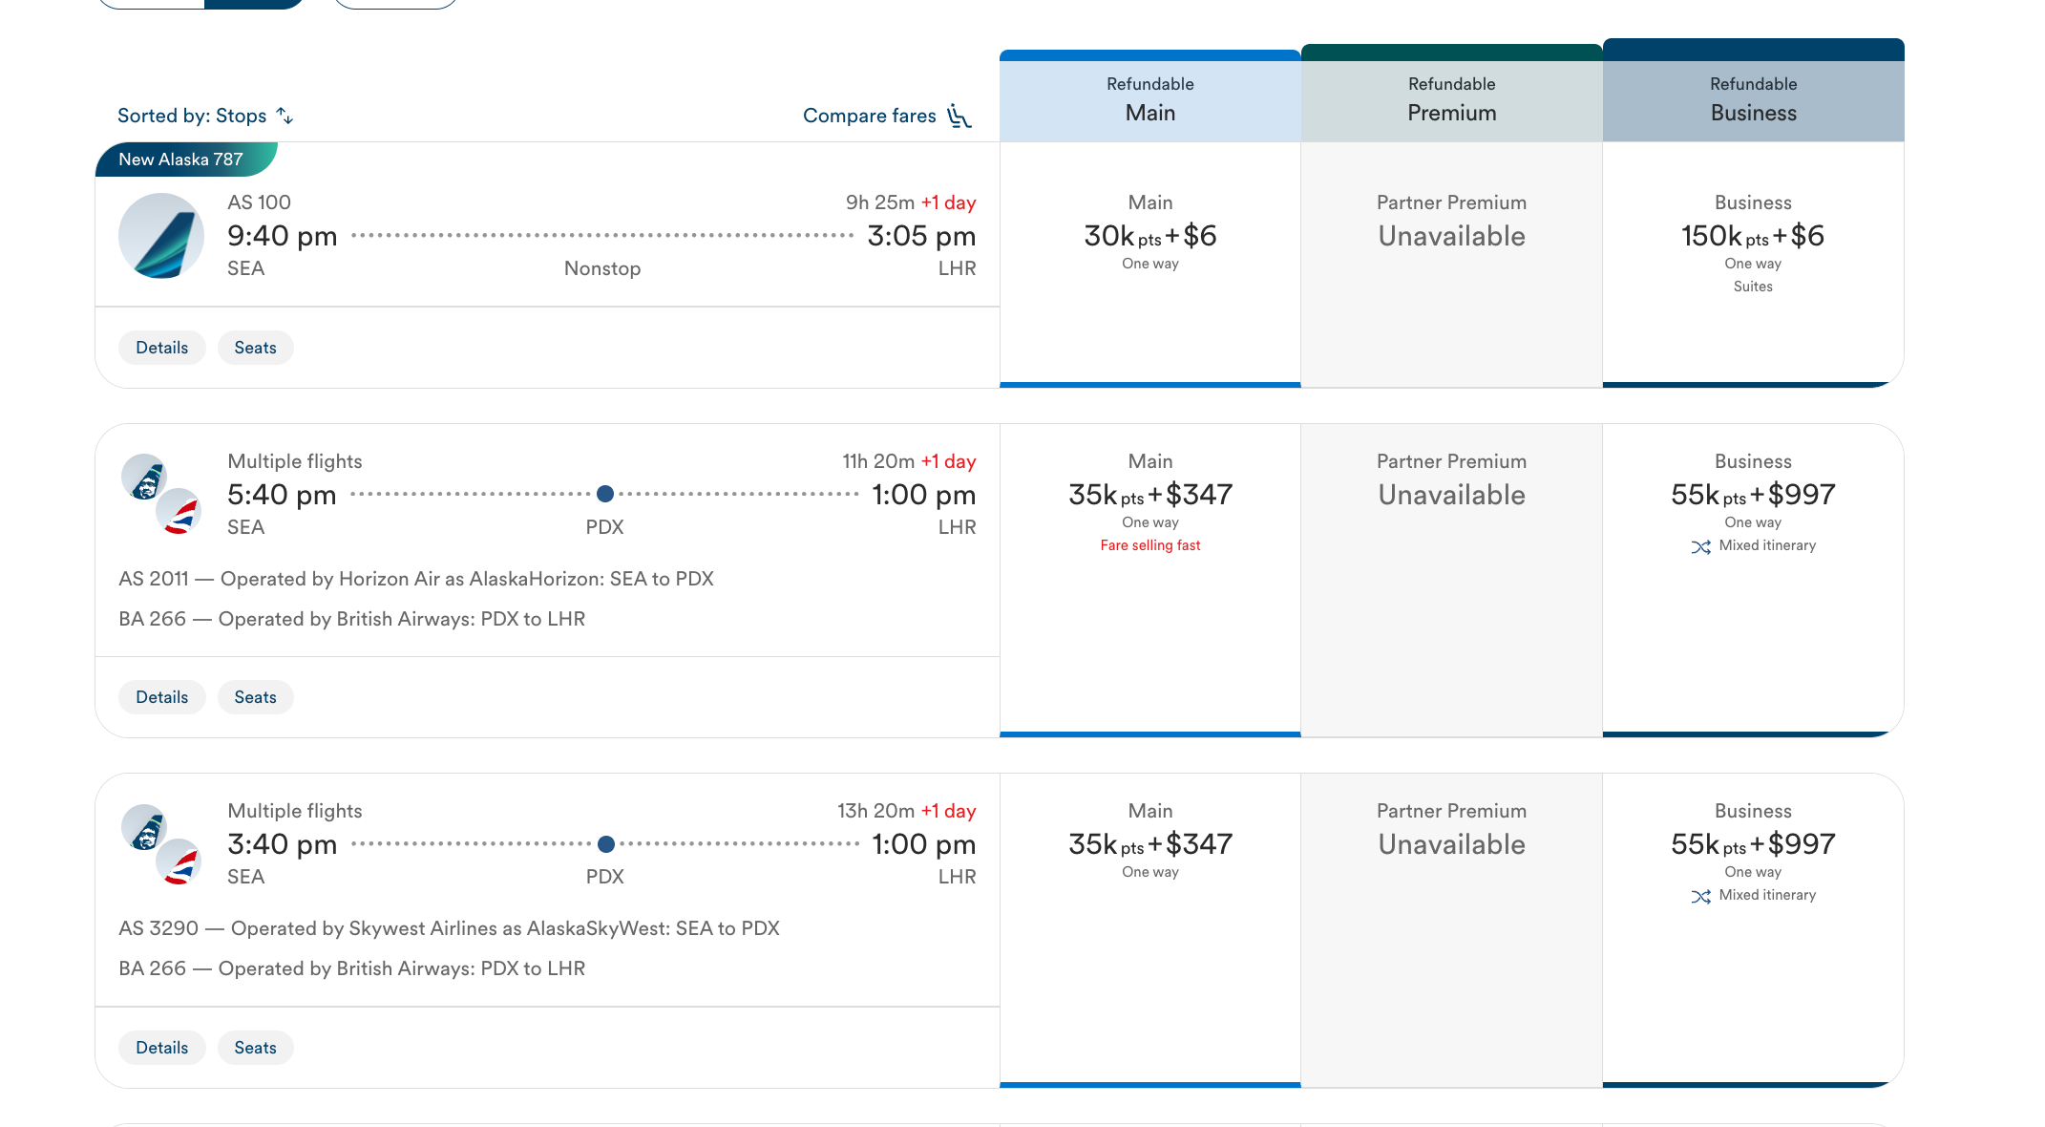Image resolution: width=2045 pixels, height=1127 pixels.
Task: Click the 9:40 pm departure time
Action: 283,236
